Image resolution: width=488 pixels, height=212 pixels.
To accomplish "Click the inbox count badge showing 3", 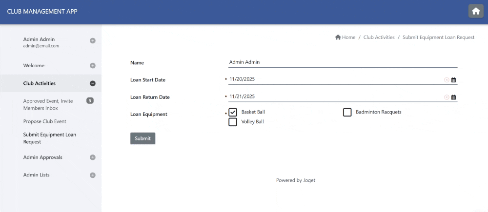I will coord(90,101).
